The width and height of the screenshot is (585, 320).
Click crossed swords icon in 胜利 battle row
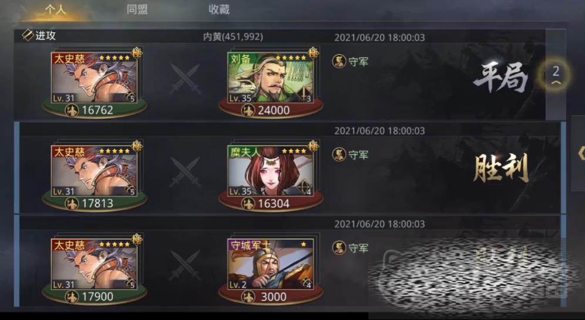[186, 172]
